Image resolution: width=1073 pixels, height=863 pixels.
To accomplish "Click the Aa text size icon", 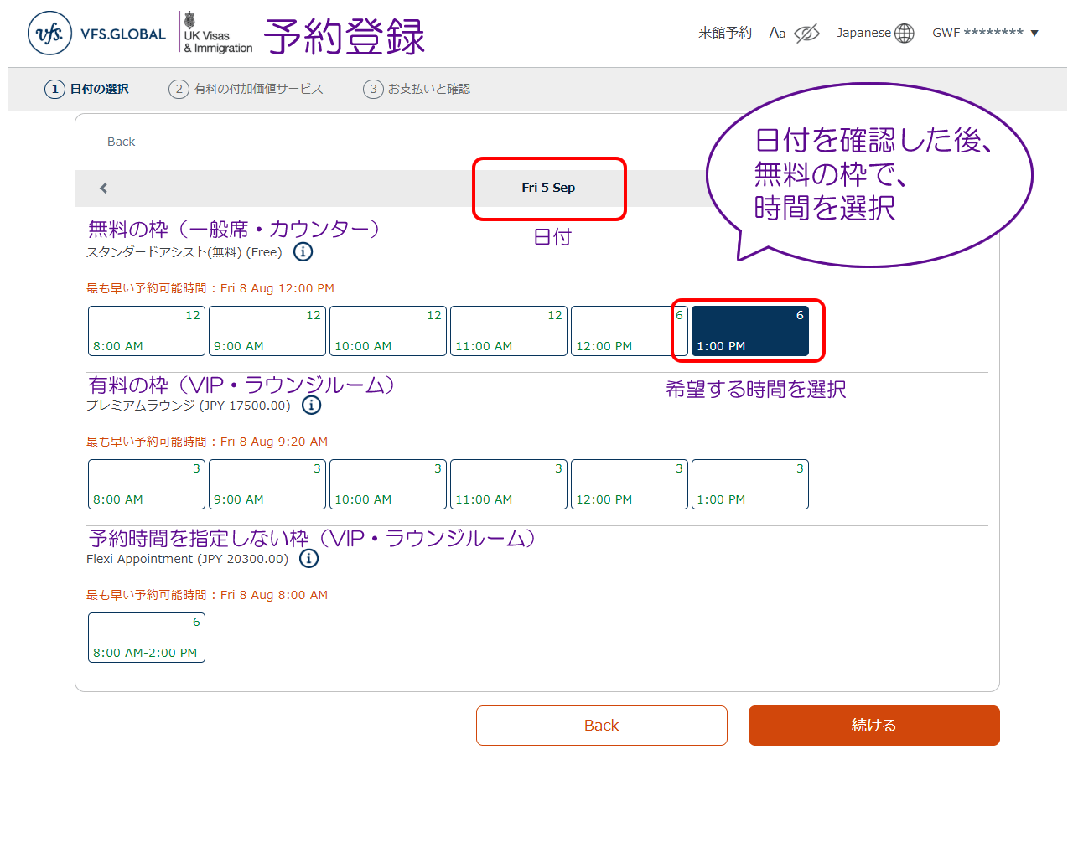I will (777, 34).
